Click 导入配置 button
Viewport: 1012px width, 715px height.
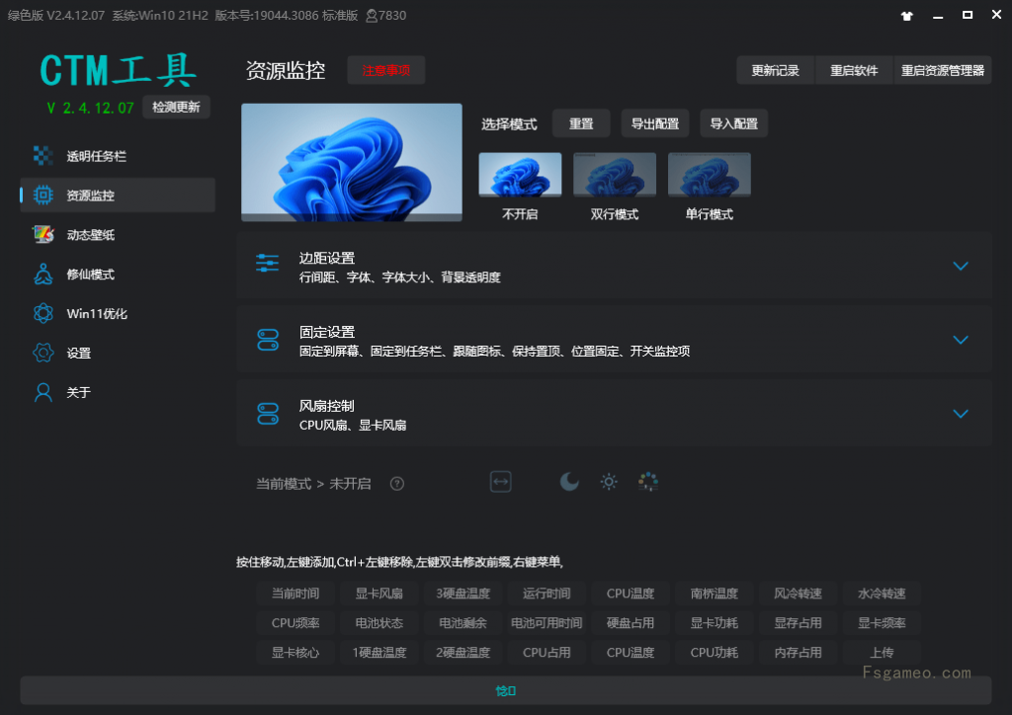tap(734, 123)
